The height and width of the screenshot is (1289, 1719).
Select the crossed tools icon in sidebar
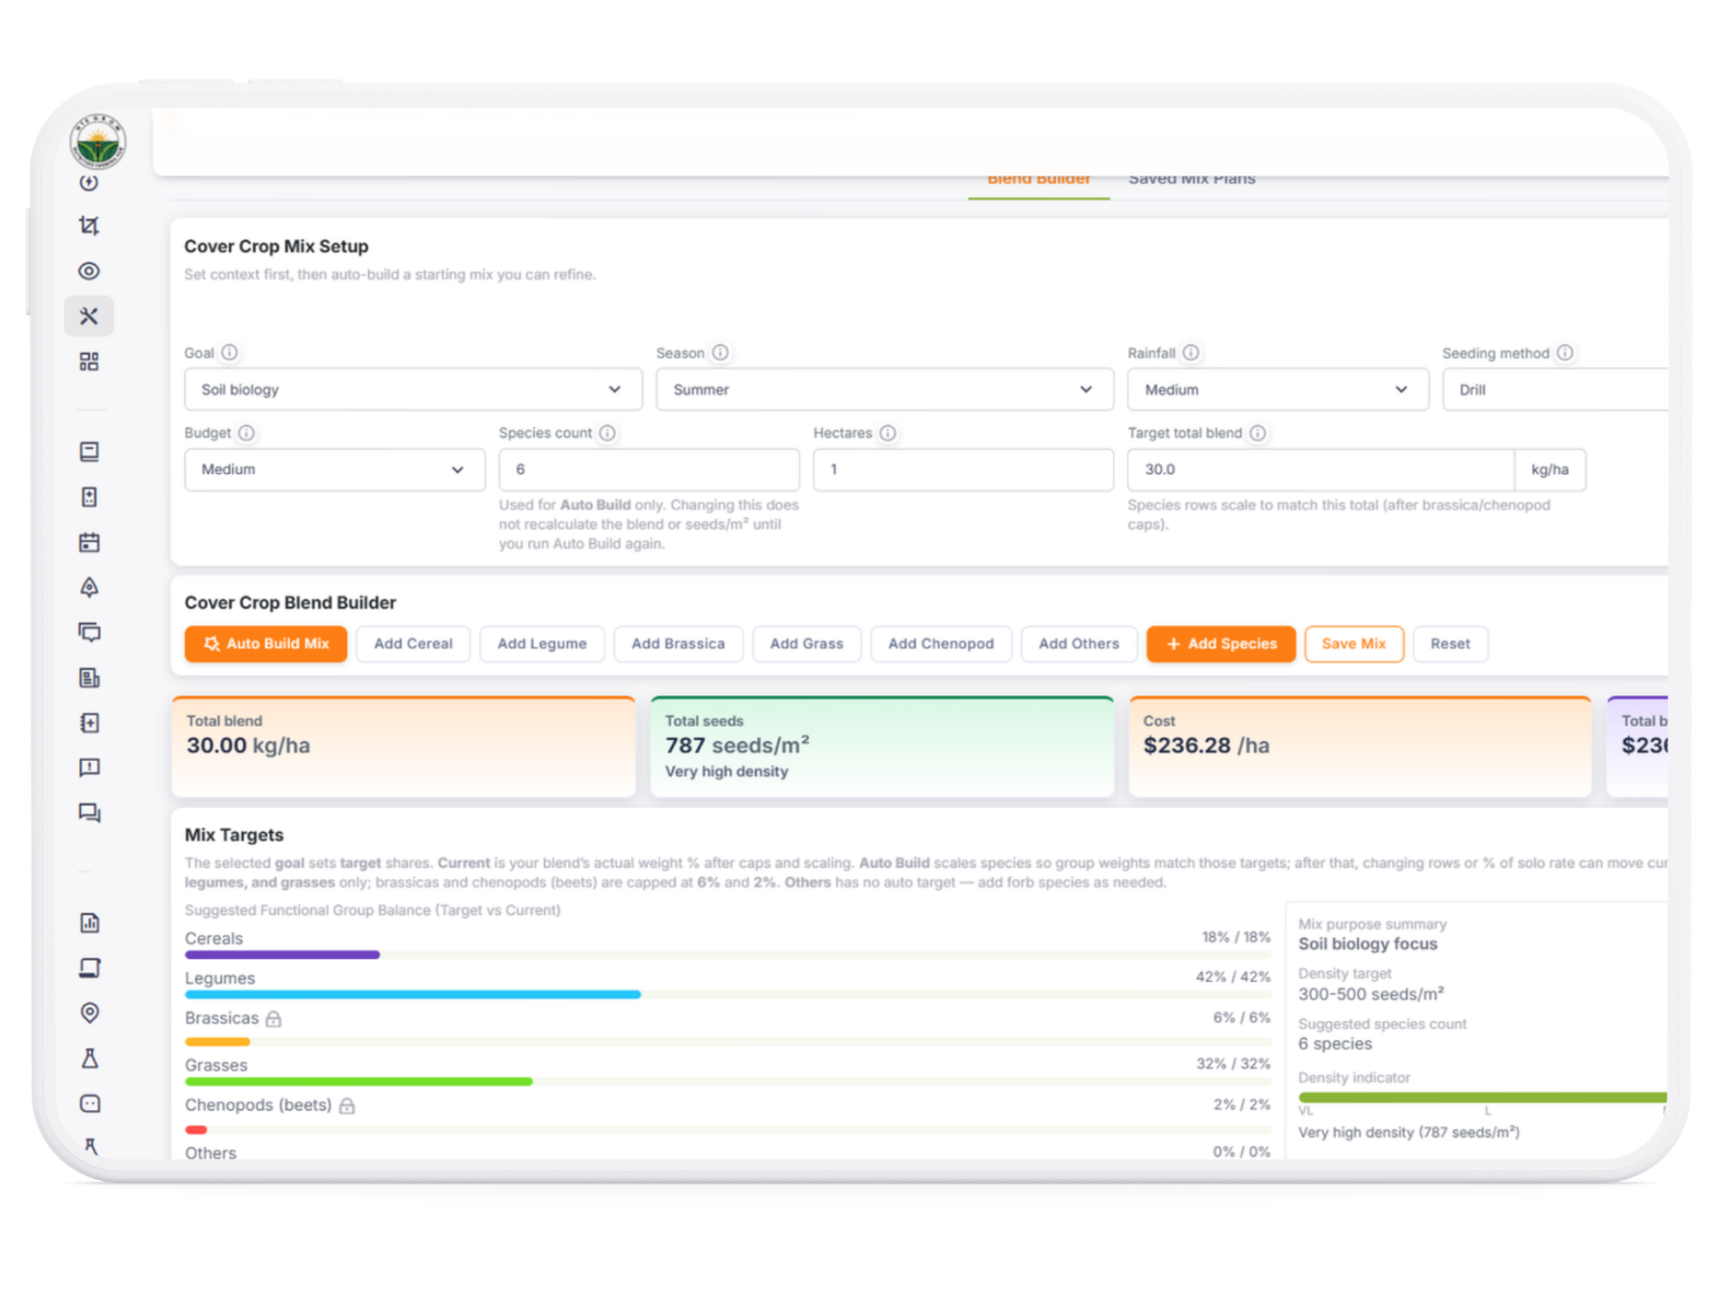pos(89,316)
